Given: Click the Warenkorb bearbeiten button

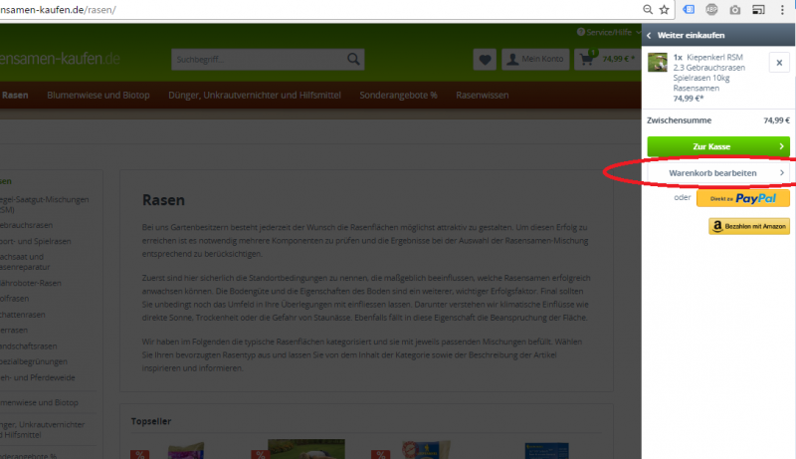Looking at the screenshot, I should click(x=718, y=173).
